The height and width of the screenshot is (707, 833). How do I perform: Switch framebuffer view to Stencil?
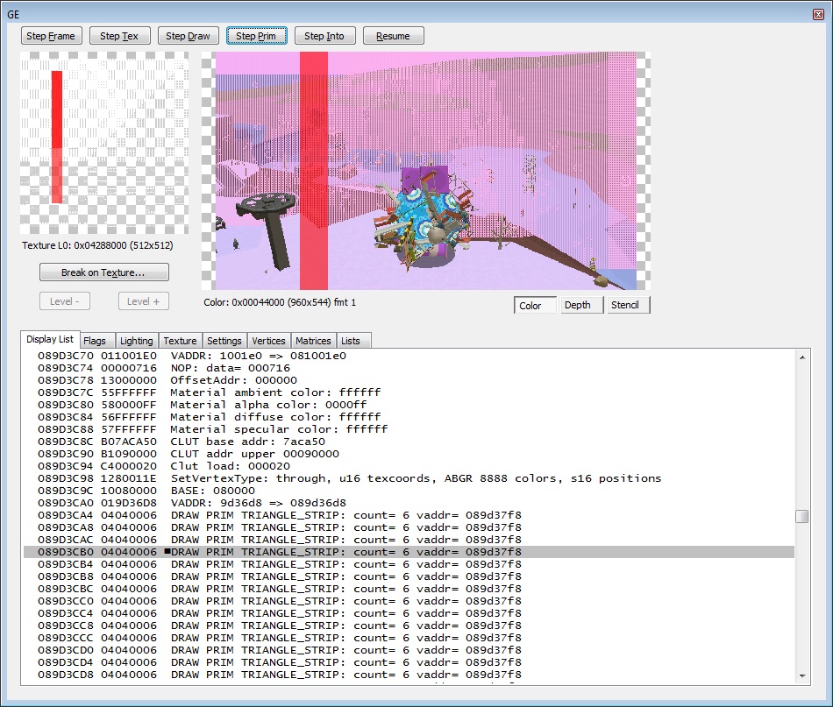[x=629, y=305]
